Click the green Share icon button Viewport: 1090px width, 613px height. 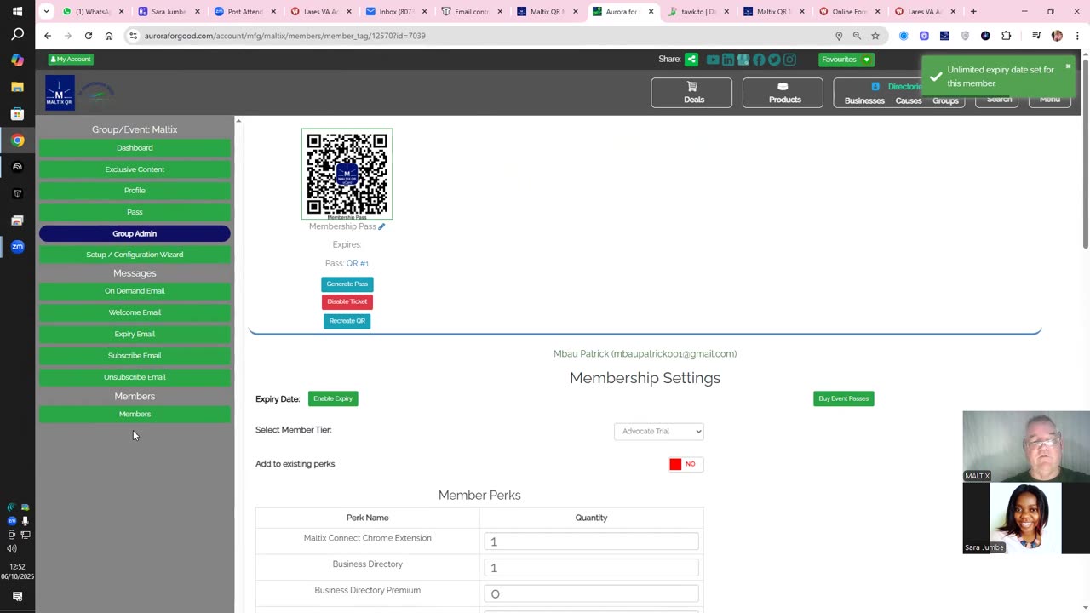click(x=691, y=60)
